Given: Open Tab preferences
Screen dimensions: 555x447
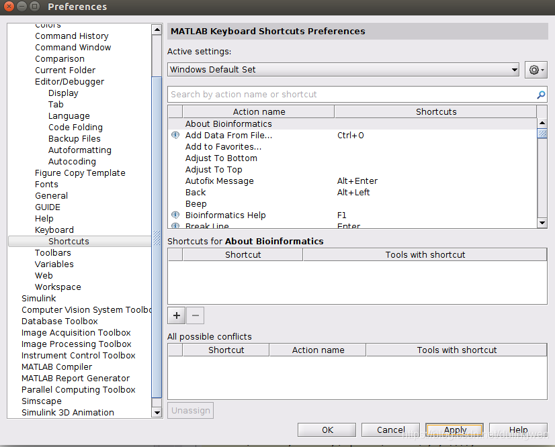Looking at the screenshot, I should click(x=56, y=104).
